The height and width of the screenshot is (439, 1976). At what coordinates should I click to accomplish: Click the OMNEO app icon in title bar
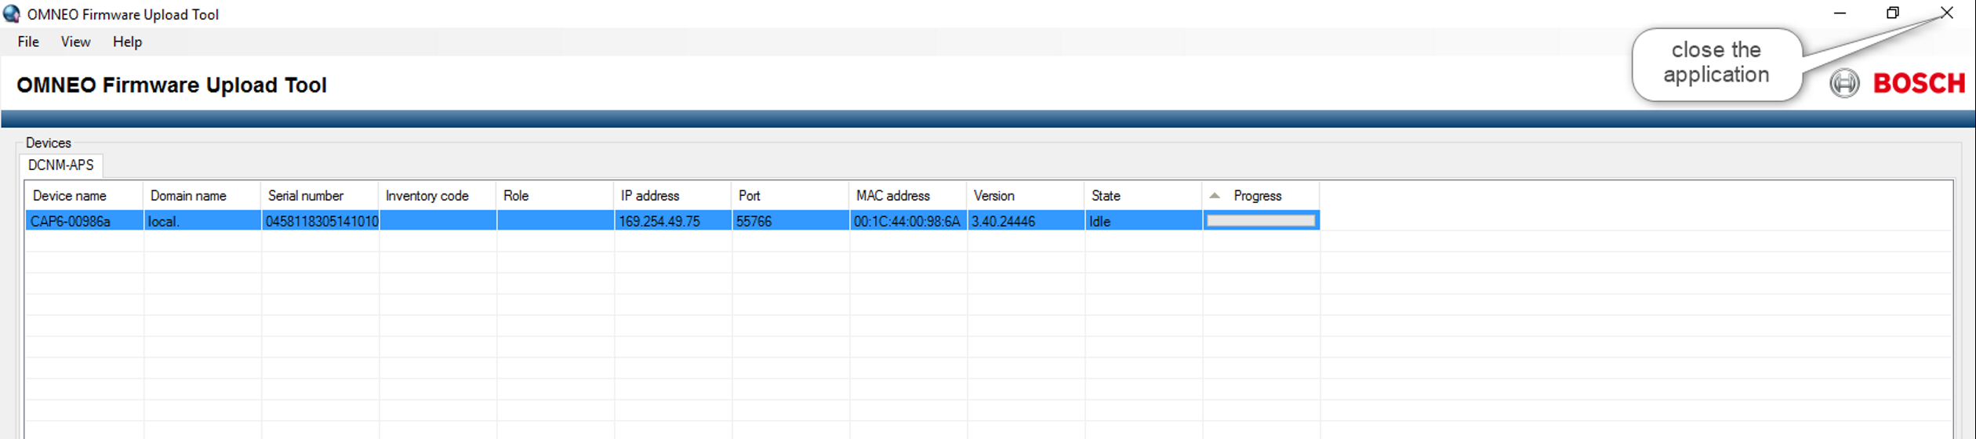pyautogui.click(x=12, y=13)
